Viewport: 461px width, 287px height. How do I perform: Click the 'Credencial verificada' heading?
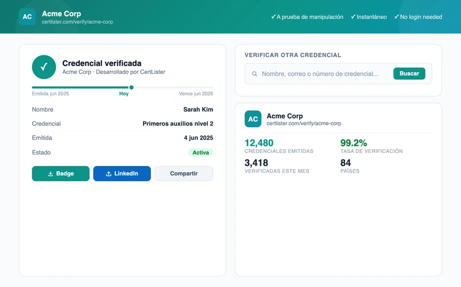pos(102,63)
